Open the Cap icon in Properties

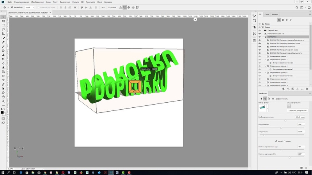(x=269, y=99)
